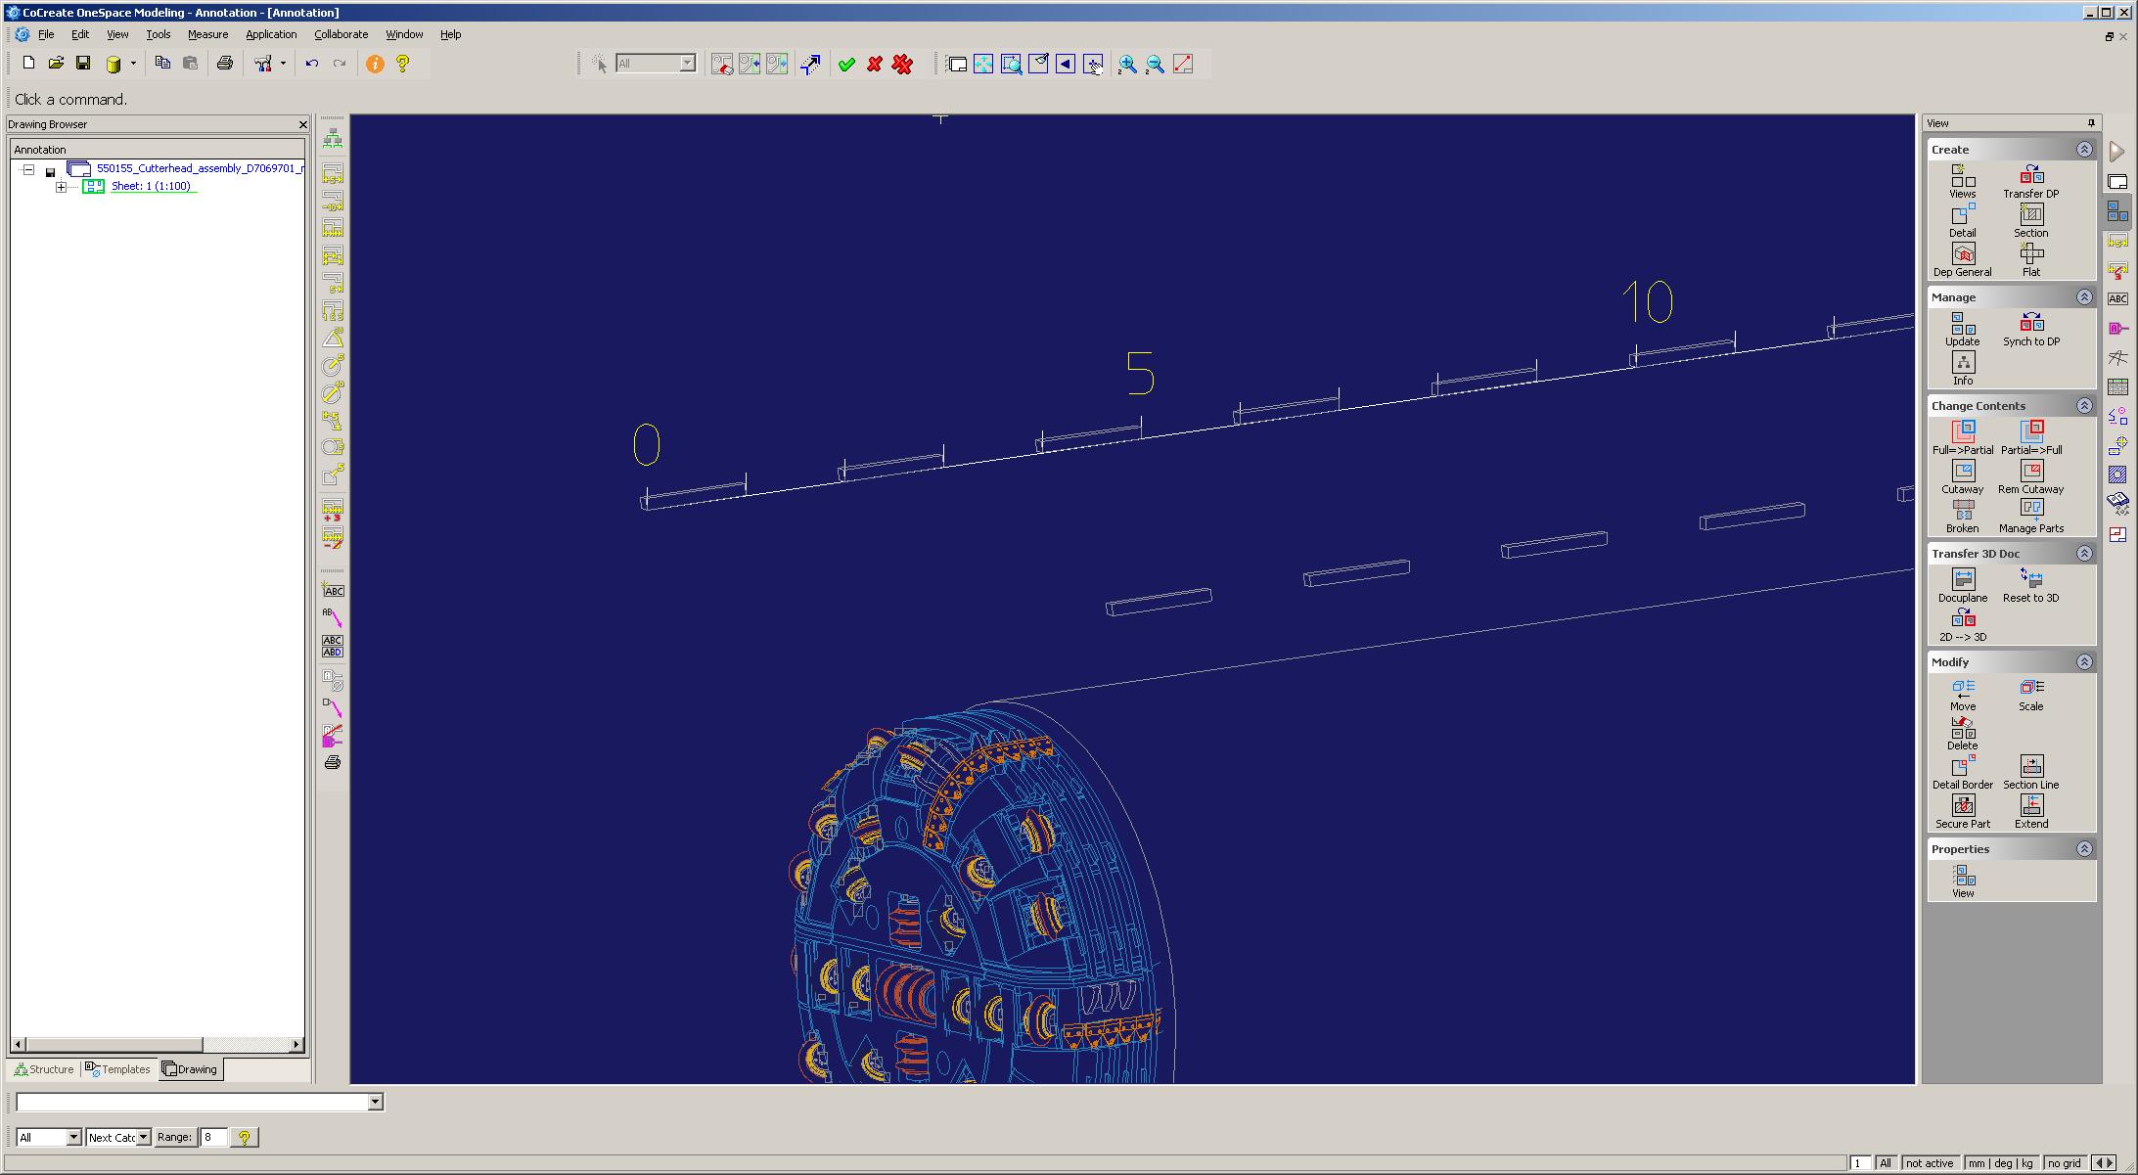Open the Manage Parts tool

(x=2031, y=517)
